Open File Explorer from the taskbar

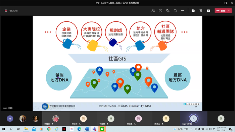tap(26, 129)
